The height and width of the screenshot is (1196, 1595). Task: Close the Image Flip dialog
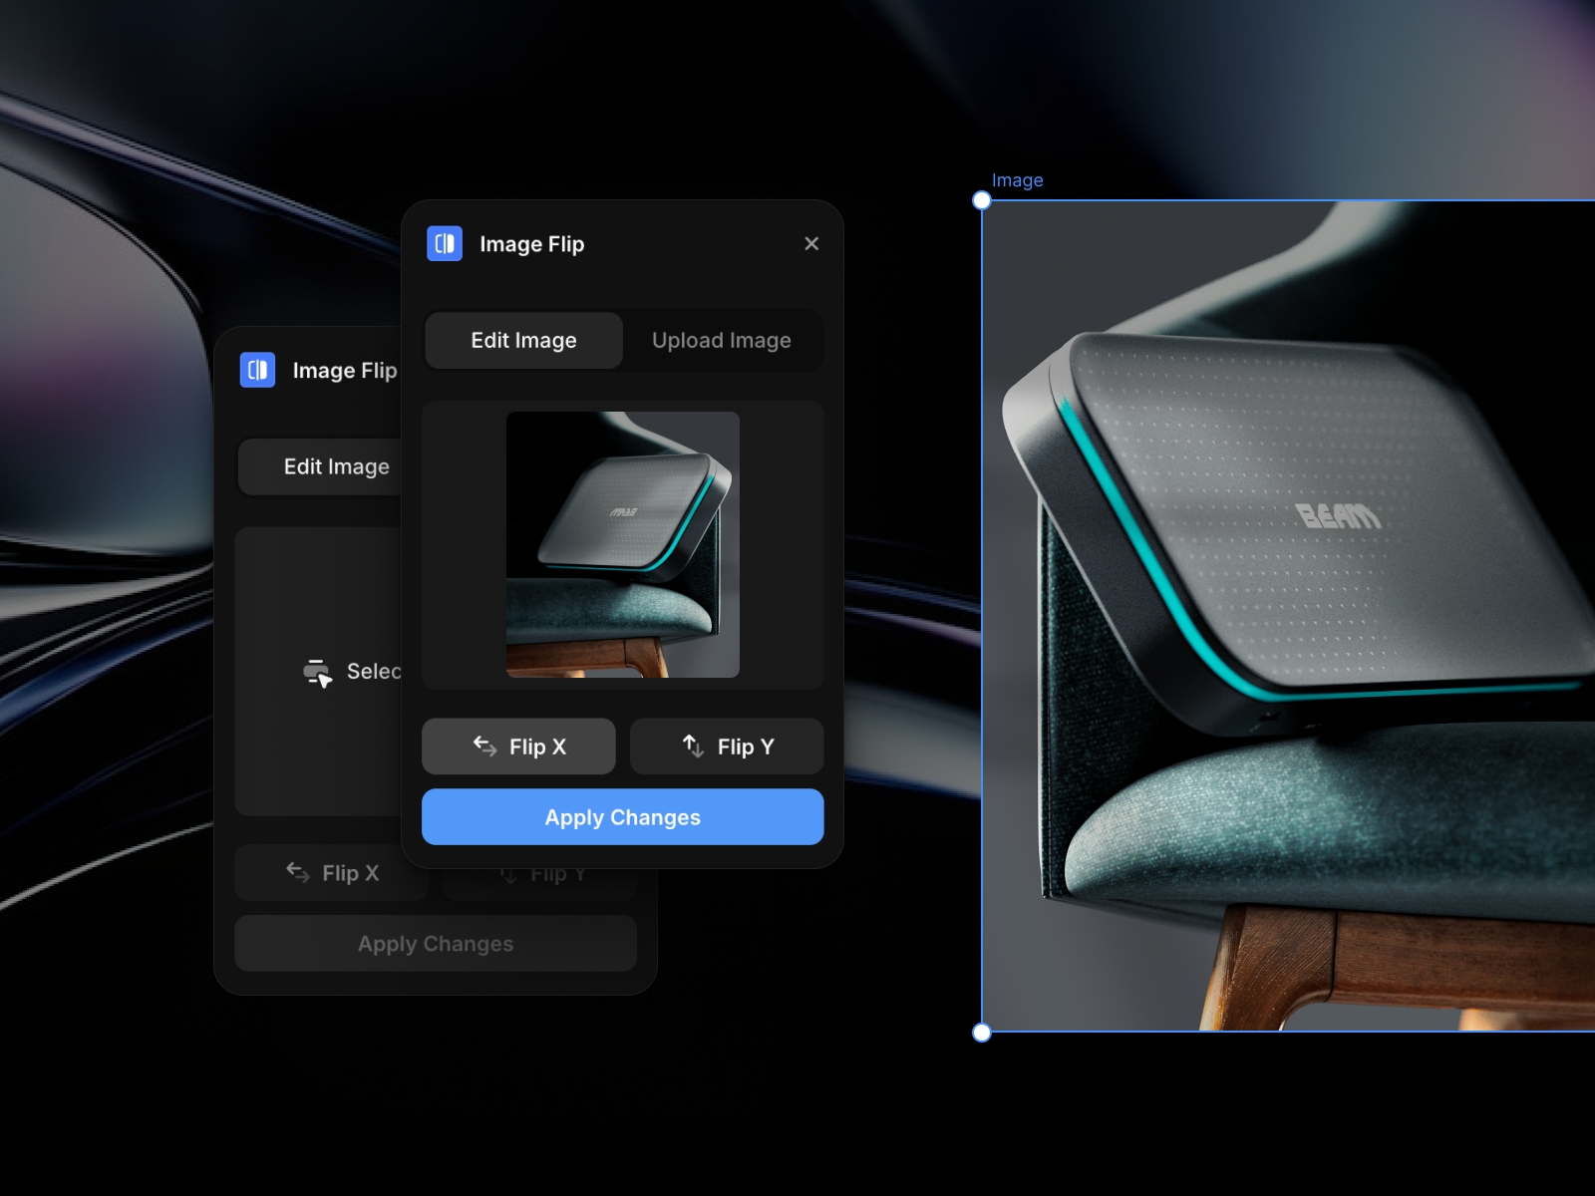pos(811,243)
